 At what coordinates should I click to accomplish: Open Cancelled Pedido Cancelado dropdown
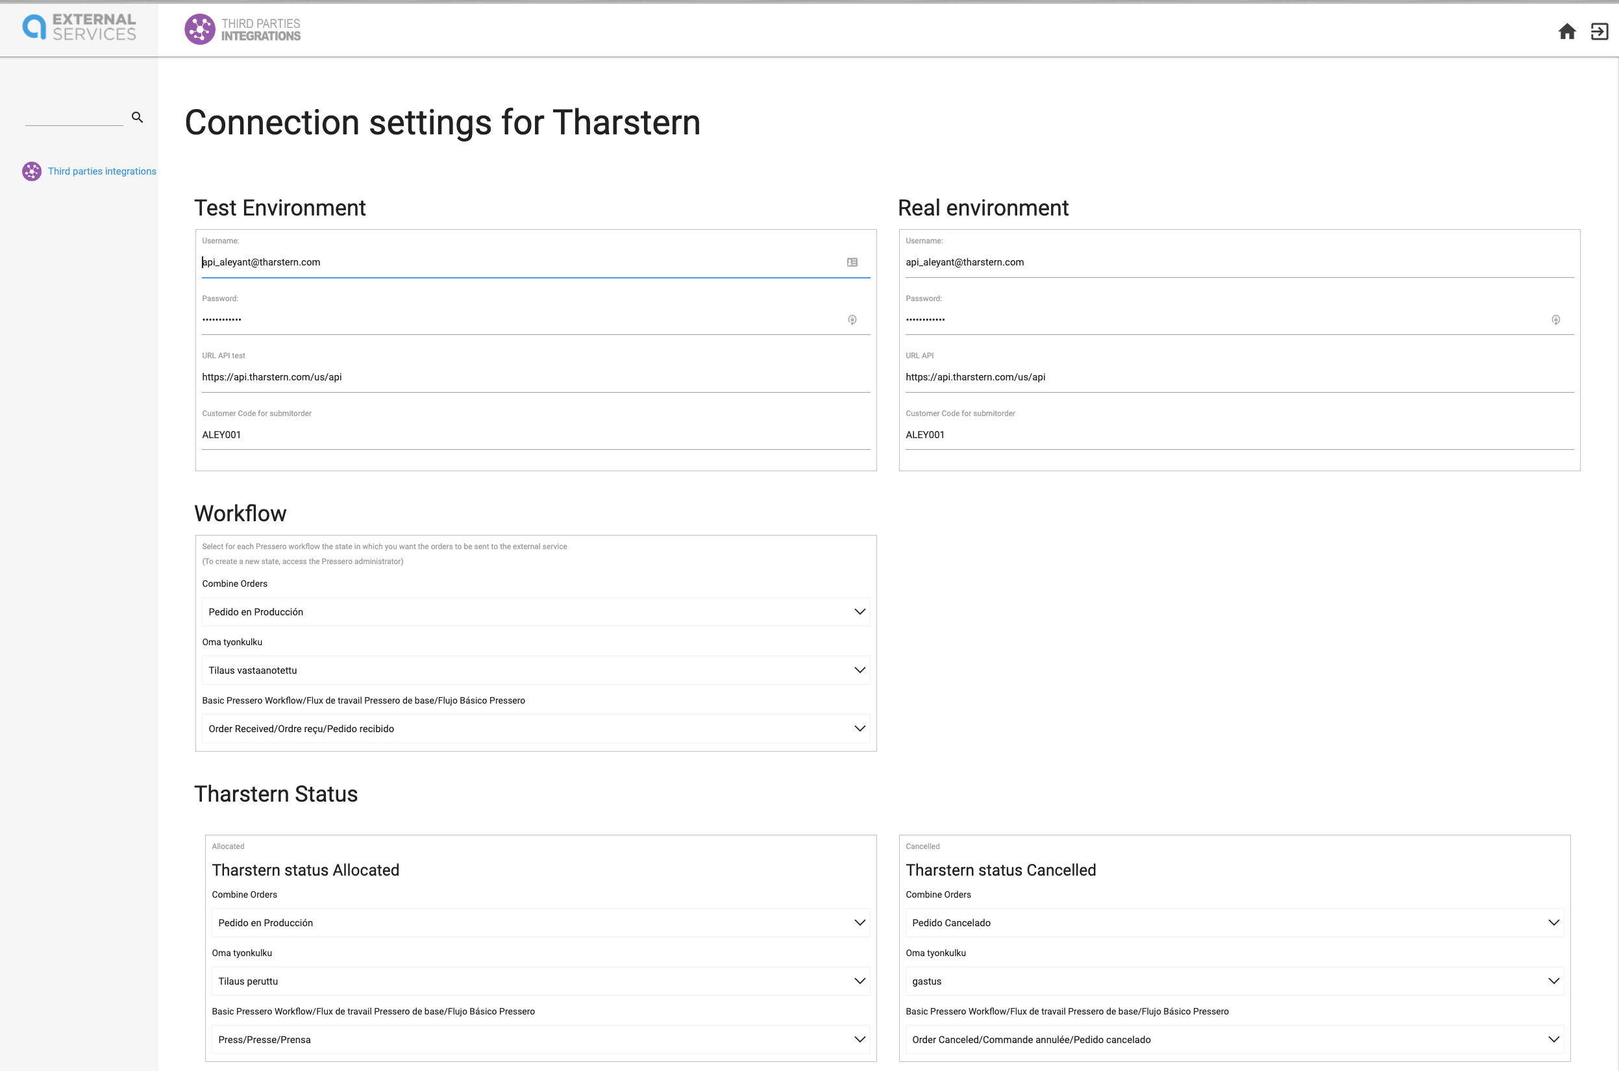click(x=1235, y=923)
